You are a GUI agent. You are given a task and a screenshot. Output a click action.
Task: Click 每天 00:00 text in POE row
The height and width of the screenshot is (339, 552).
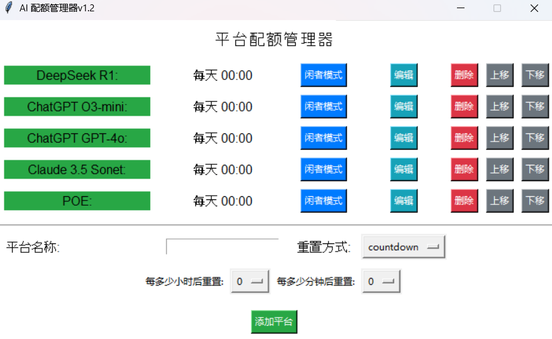222,201
